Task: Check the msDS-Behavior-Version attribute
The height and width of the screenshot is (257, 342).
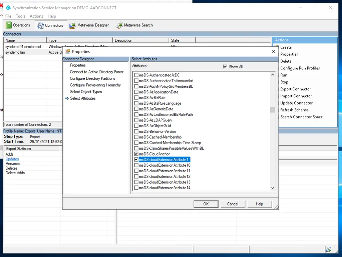Action: 136,132
